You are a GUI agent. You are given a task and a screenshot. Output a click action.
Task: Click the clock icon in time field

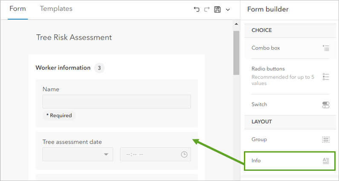tap(184, 154)
